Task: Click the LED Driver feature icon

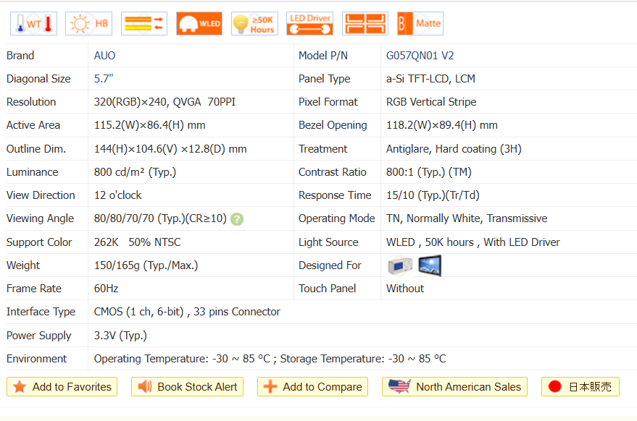Action: point(309,24)
